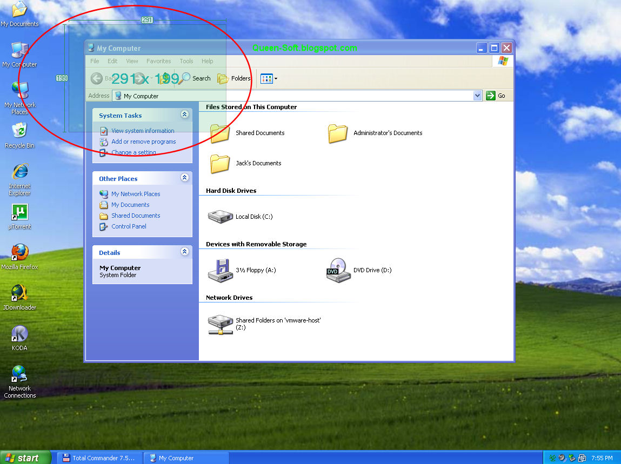Select the Recycle Bin desktop icon
Screen dimensions: 621x464
(19, 136)
